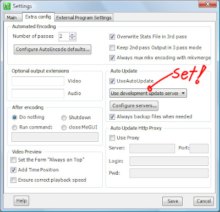Click the proxy Port field
This screenshot has width=220, height=212.
199,148
